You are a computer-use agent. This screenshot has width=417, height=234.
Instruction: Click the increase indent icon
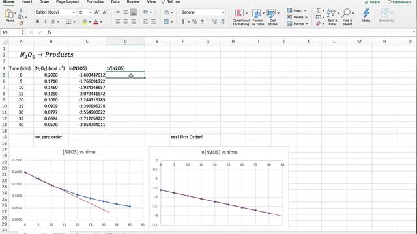coord(153,22)
